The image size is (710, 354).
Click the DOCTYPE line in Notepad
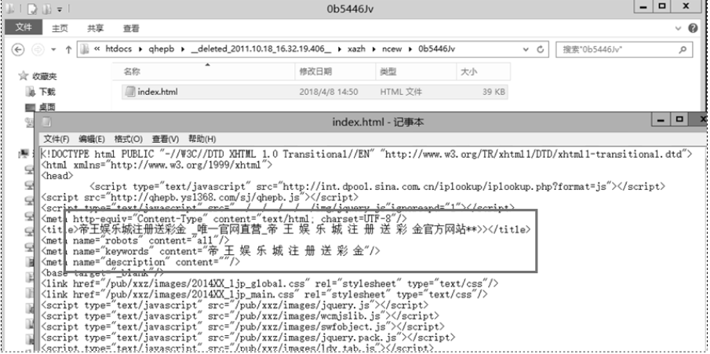tap(366, 154)
